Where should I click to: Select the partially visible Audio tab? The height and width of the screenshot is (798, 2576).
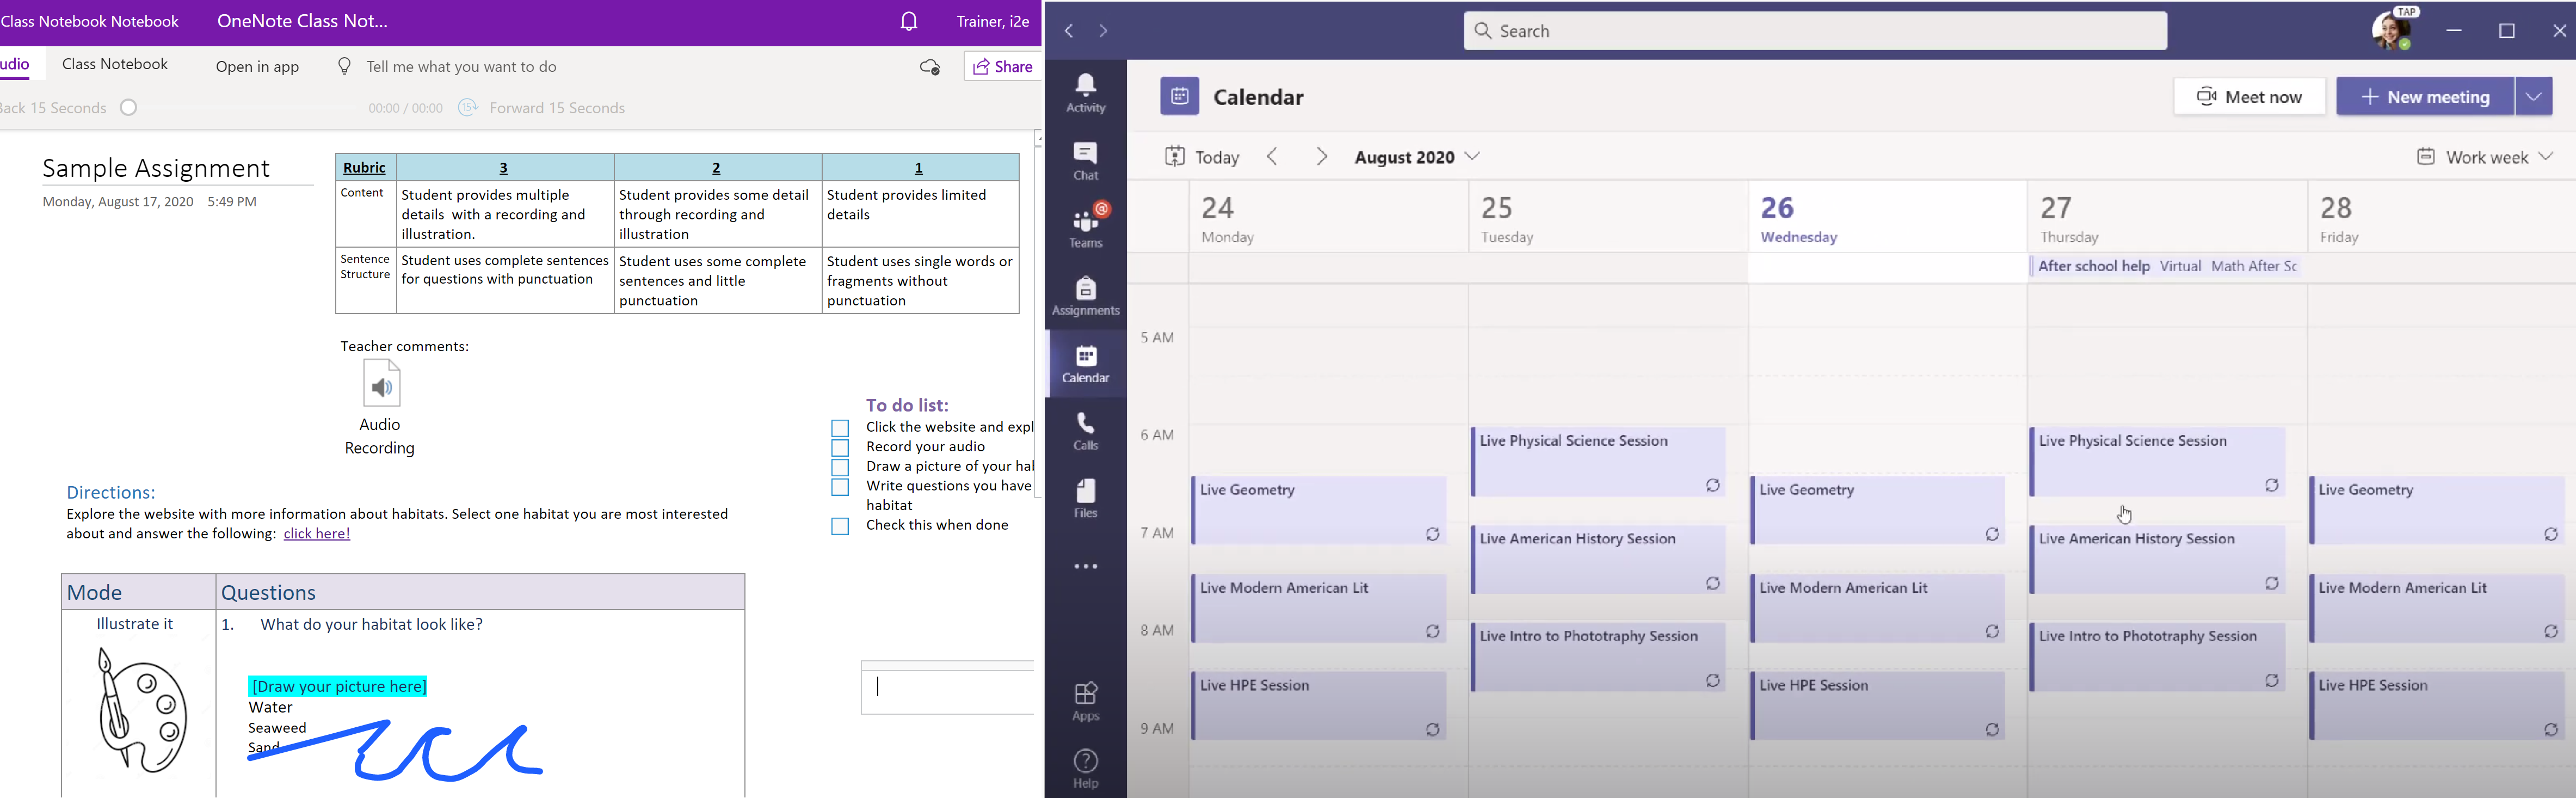pos(15,64)
